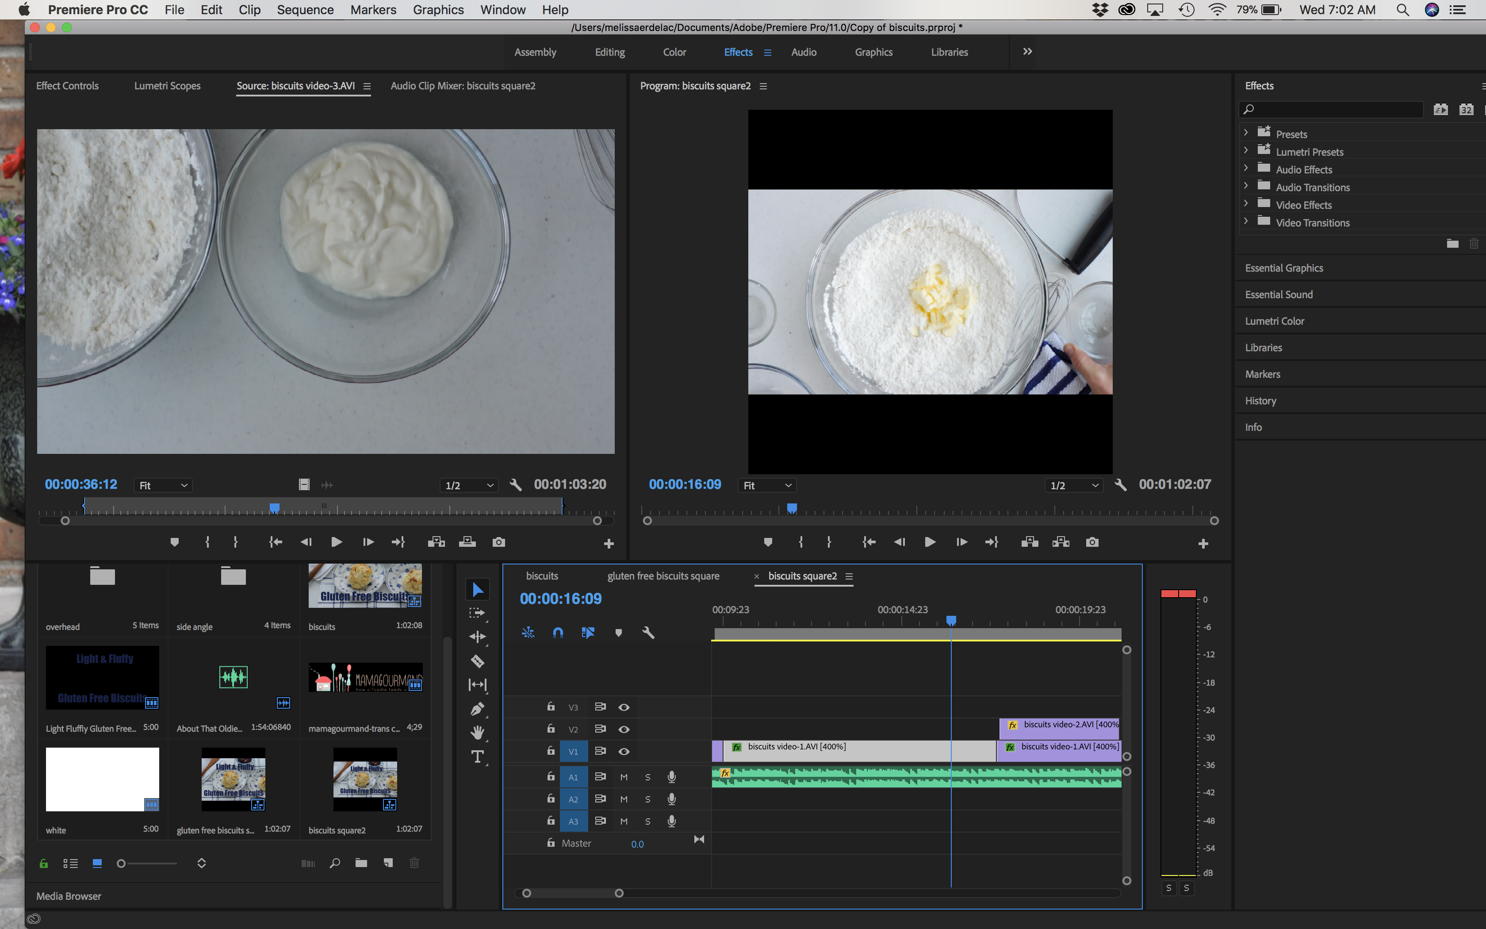Toggle Snap magnet in timeline

coord(558,632)
